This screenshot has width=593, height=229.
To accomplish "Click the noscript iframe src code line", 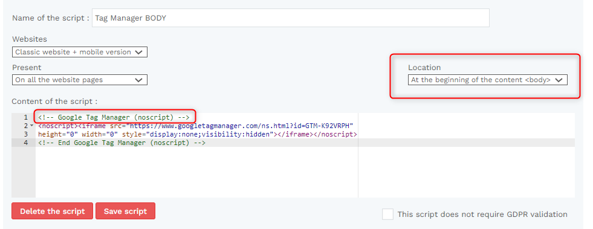I will [196, 126].
